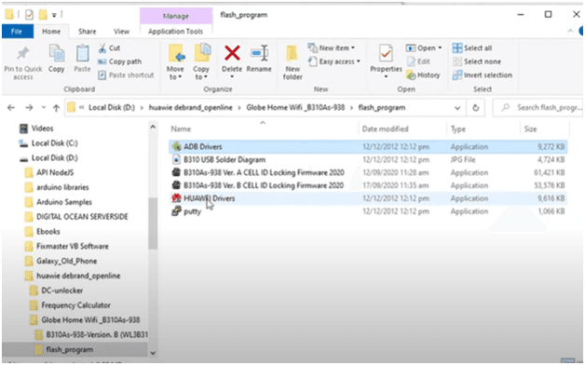Click Copy path in ribbon

(x=120, y=61)
